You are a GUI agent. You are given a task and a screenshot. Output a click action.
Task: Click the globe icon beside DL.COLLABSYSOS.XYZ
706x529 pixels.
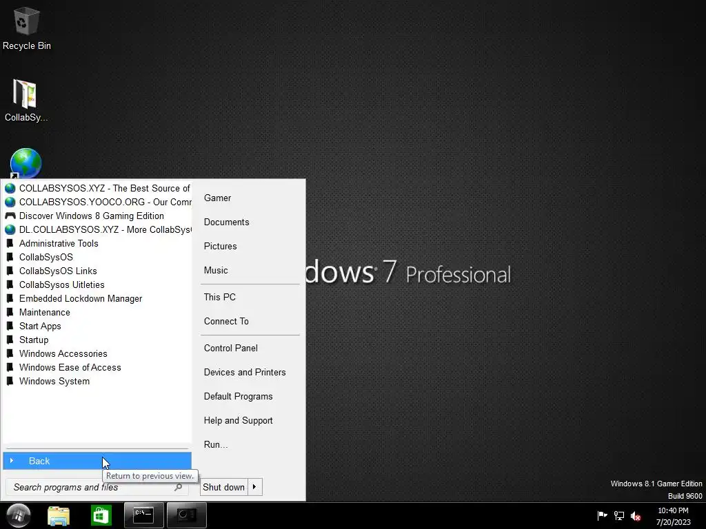pyautogui.click(x=10, y=229)
